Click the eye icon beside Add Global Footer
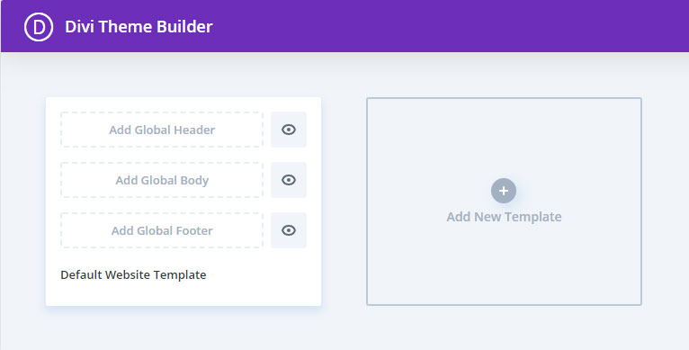 pos(289,230)
